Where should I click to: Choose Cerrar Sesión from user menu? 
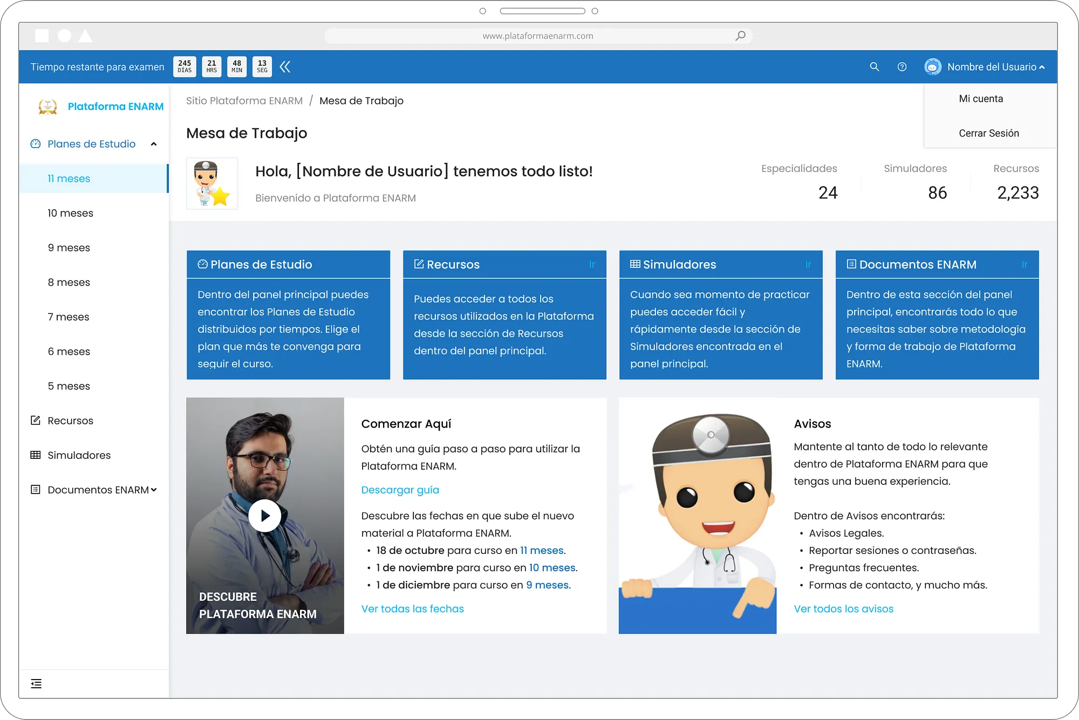click(x=989, y=133)
